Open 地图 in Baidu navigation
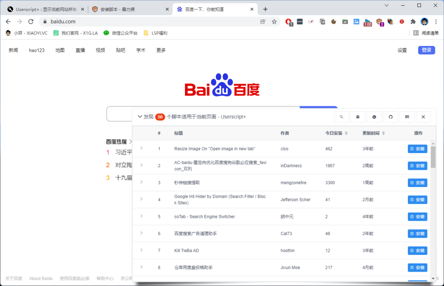This screenshot has width=444, height=286. (x=60, y=50)
